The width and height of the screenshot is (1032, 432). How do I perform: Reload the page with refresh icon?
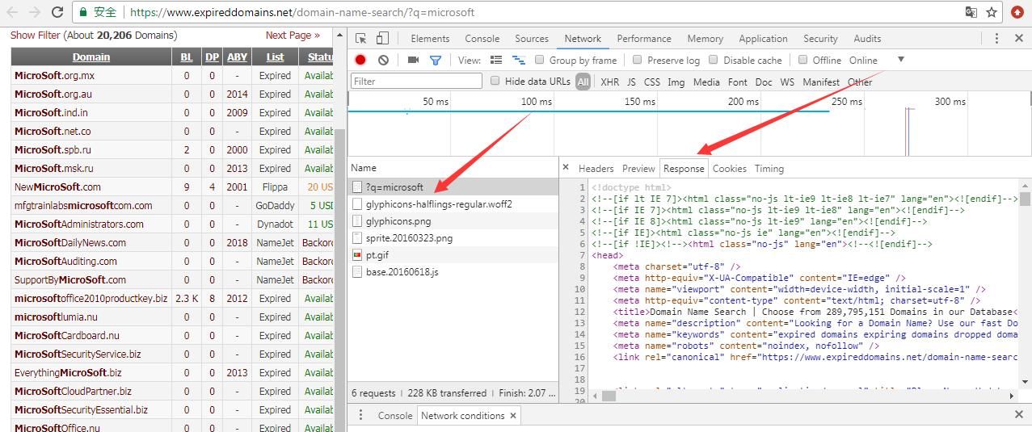57,12
